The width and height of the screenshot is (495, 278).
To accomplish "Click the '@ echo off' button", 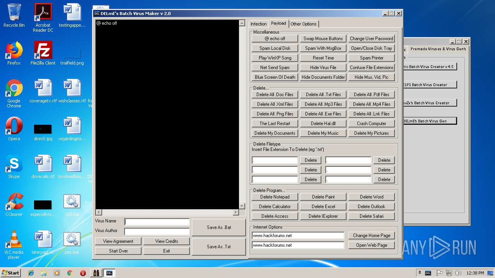I will tap(275, 39).
